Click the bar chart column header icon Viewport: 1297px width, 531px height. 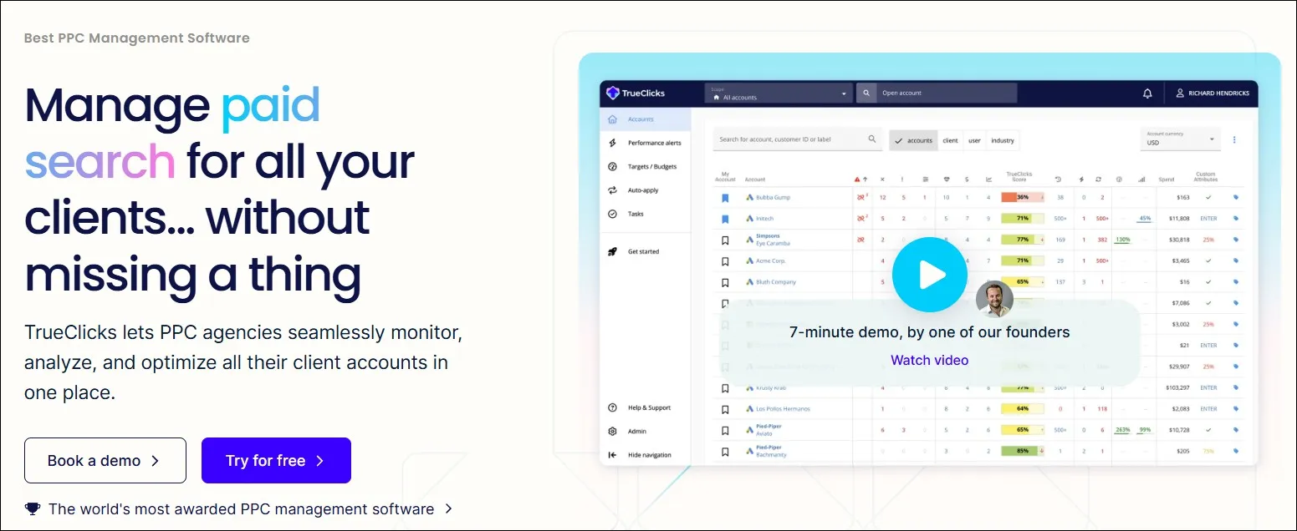[1141, 180]
